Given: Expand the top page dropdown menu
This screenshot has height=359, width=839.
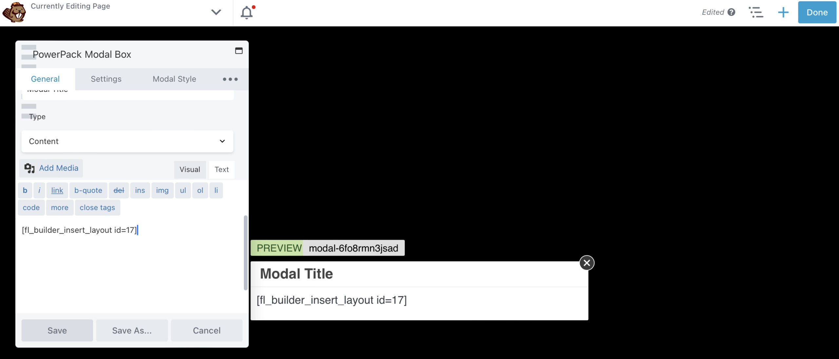Looking at the screenshot, I should 216,12.
